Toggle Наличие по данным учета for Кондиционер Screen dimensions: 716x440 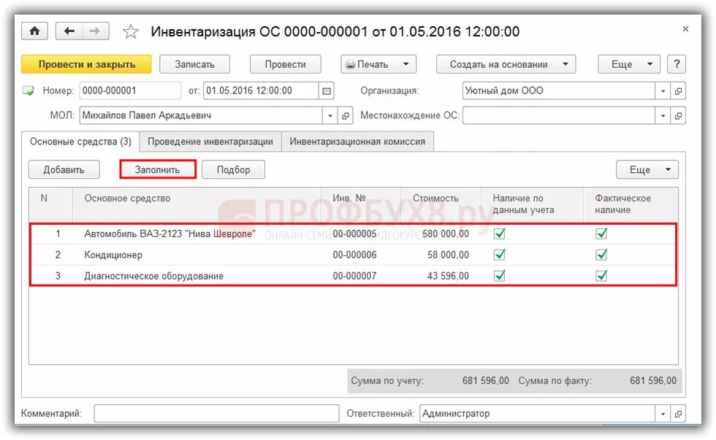[x=500, y=255]
